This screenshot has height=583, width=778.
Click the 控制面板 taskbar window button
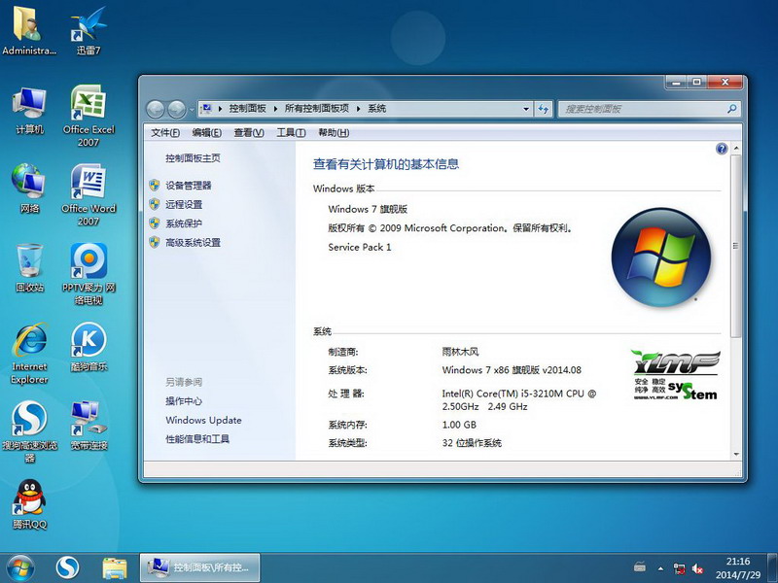coord(200,567)
